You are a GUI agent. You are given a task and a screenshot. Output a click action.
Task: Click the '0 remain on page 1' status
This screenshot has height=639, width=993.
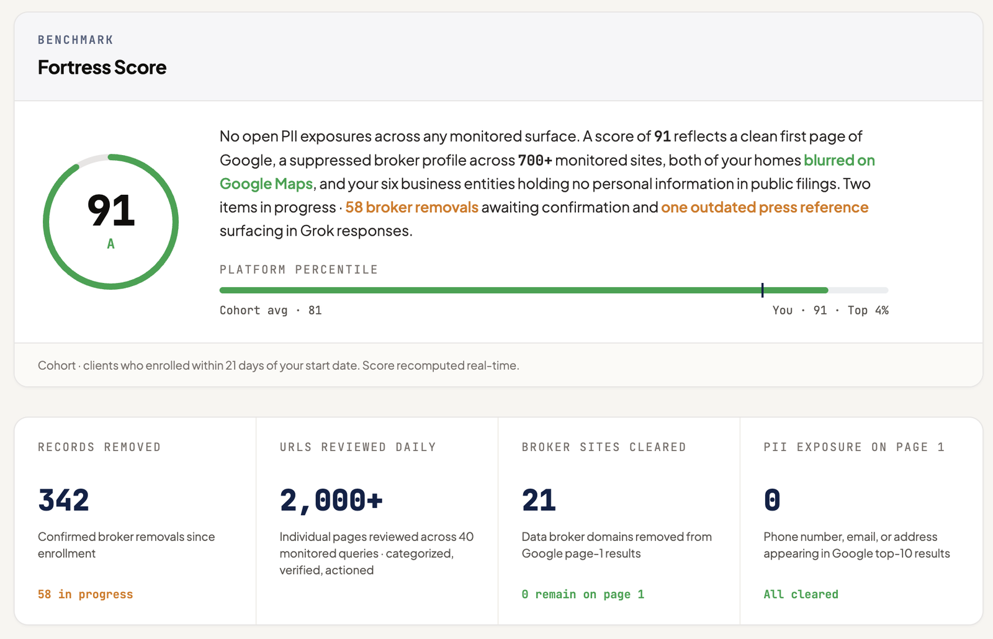pos(583,594)
